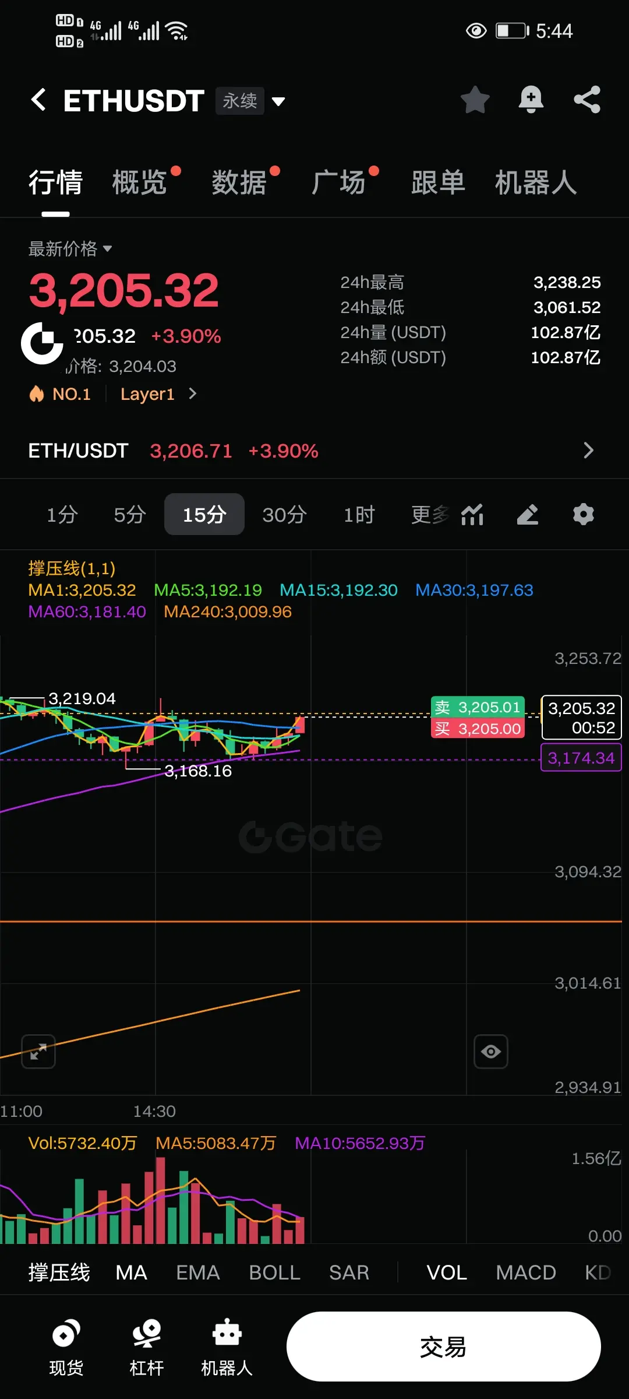Tap the volume MA10:5652.93万 label
Screen dimensions: 629x1399
click(360, 1143)
